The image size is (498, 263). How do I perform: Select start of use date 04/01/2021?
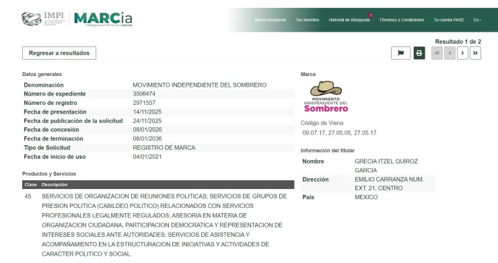pos(147,157)
